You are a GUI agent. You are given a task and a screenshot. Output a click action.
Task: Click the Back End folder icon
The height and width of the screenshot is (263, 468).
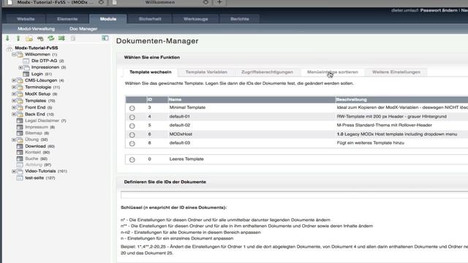coord(20,114)
